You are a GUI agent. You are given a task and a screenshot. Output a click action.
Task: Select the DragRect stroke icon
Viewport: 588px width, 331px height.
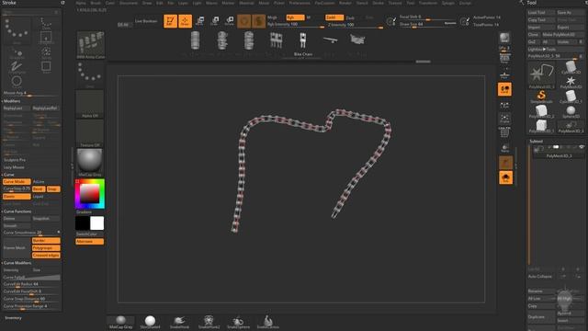tap(46, 38)
